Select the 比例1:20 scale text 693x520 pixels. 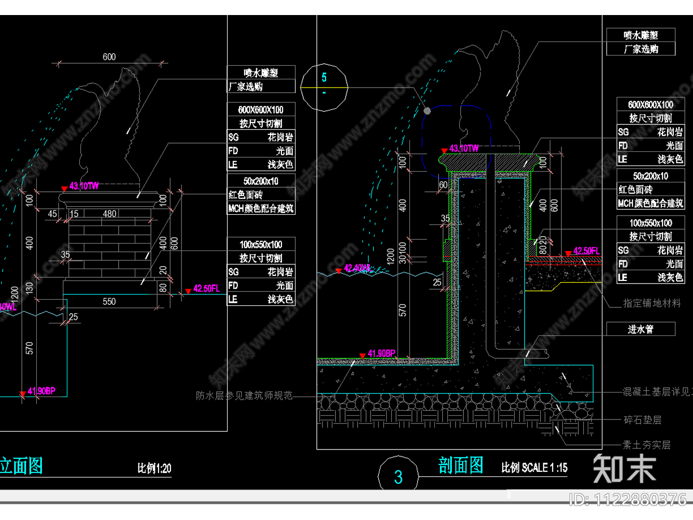click(154, 468)
